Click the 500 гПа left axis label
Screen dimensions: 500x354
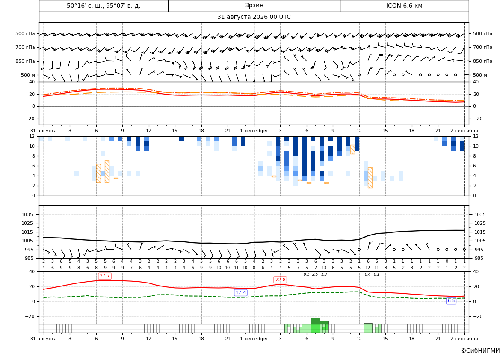[x=25, y=33]
